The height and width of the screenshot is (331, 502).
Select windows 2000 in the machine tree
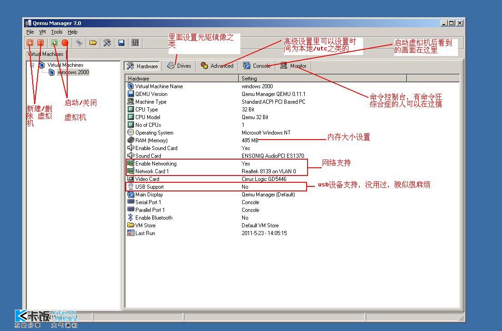[73, 72]
